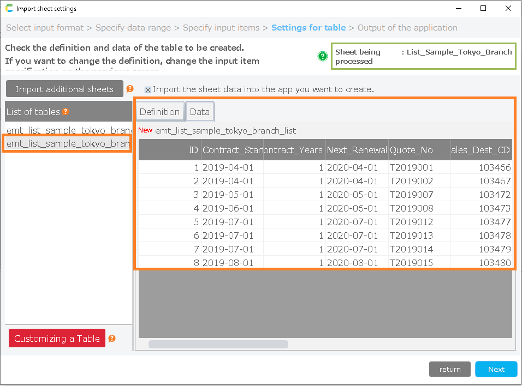Open the Data tab
The height and width of the screenshot is (386, 522).
click(199, 112)
